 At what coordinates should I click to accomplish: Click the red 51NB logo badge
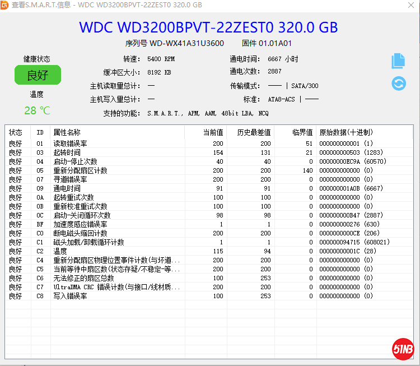click(402, 349)
